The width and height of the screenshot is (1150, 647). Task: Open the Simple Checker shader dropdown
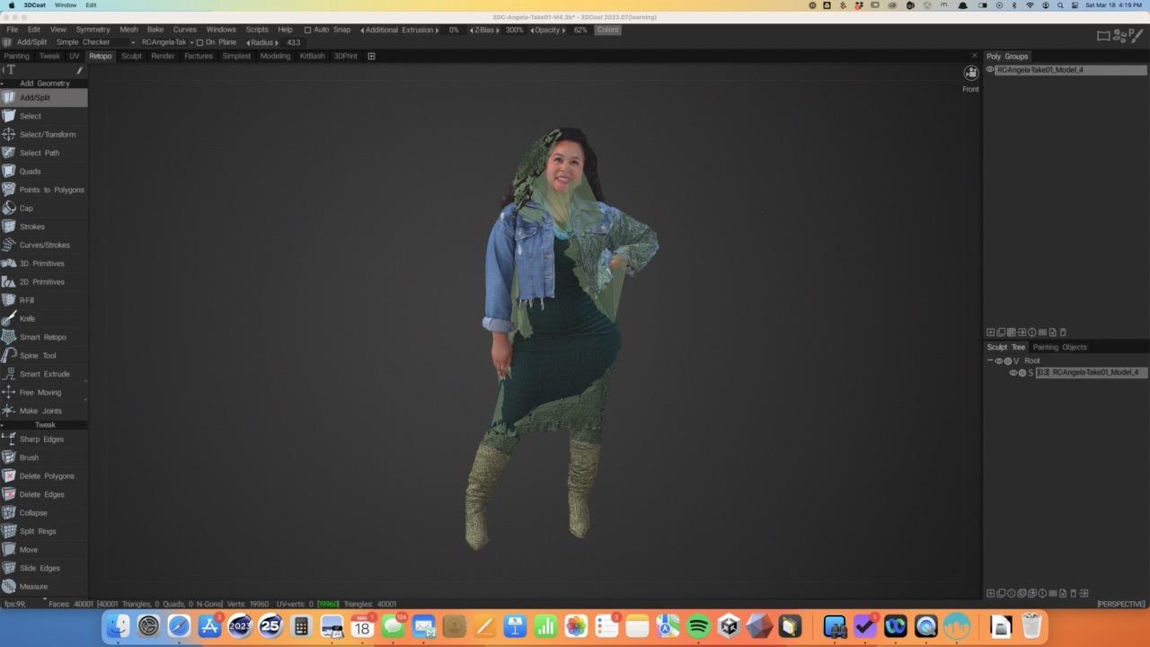(133, 42)
